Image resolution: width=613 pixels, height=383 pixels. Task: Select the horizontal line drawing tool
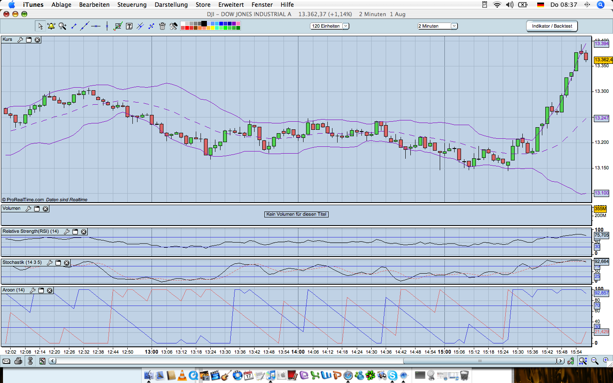click(96, 26)
